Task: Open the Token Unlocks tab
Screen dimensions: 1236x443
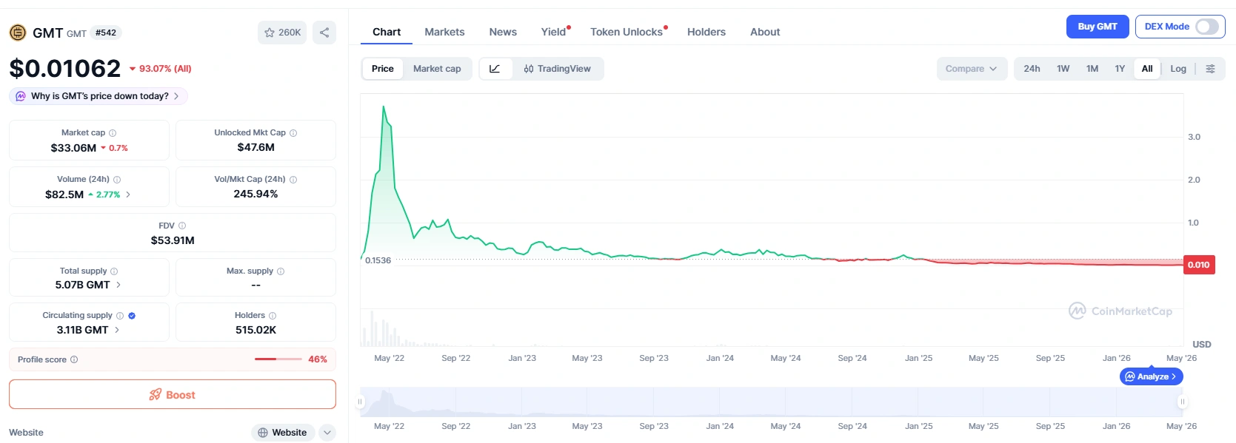Action: point(627,32)
